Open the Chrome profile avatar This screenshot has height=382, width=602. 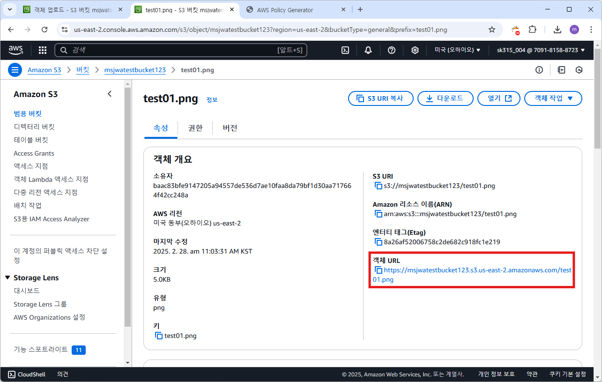point(574,30)
